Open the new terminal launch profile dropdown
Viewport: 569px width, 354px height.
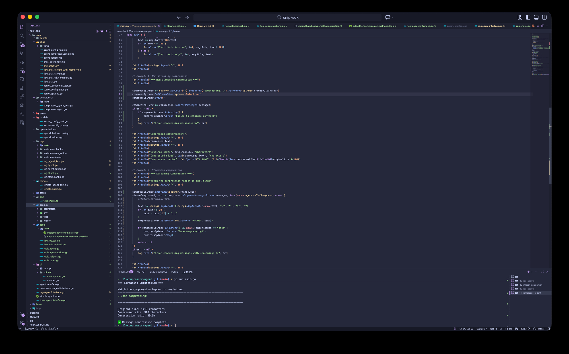pos(531,272)
